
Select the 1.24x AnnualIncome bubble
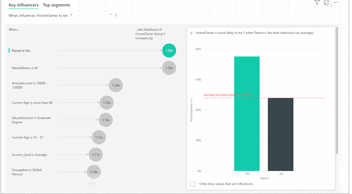(116, 85)
